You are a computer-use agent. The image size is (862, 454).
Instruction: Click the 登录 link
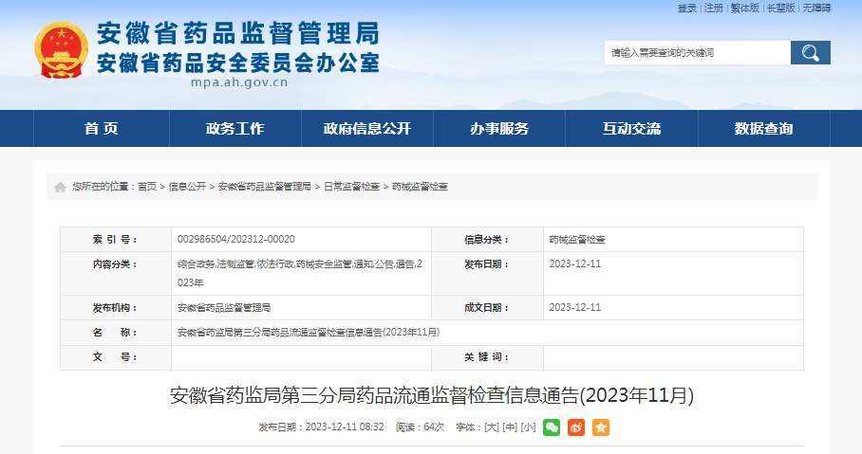(x=686, y=9)
